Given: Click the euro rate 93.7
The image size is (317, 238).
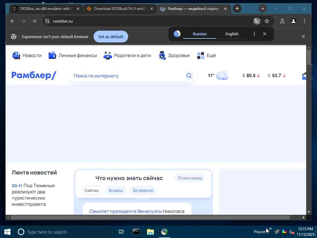Looking at the screenshot, I should [x=277, y=76].
